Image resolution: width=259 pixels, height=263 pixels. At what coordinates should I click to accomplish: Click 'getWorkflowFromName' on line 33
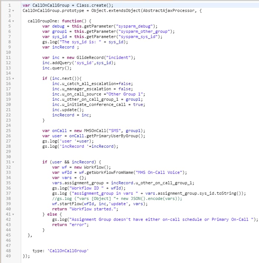110,172
